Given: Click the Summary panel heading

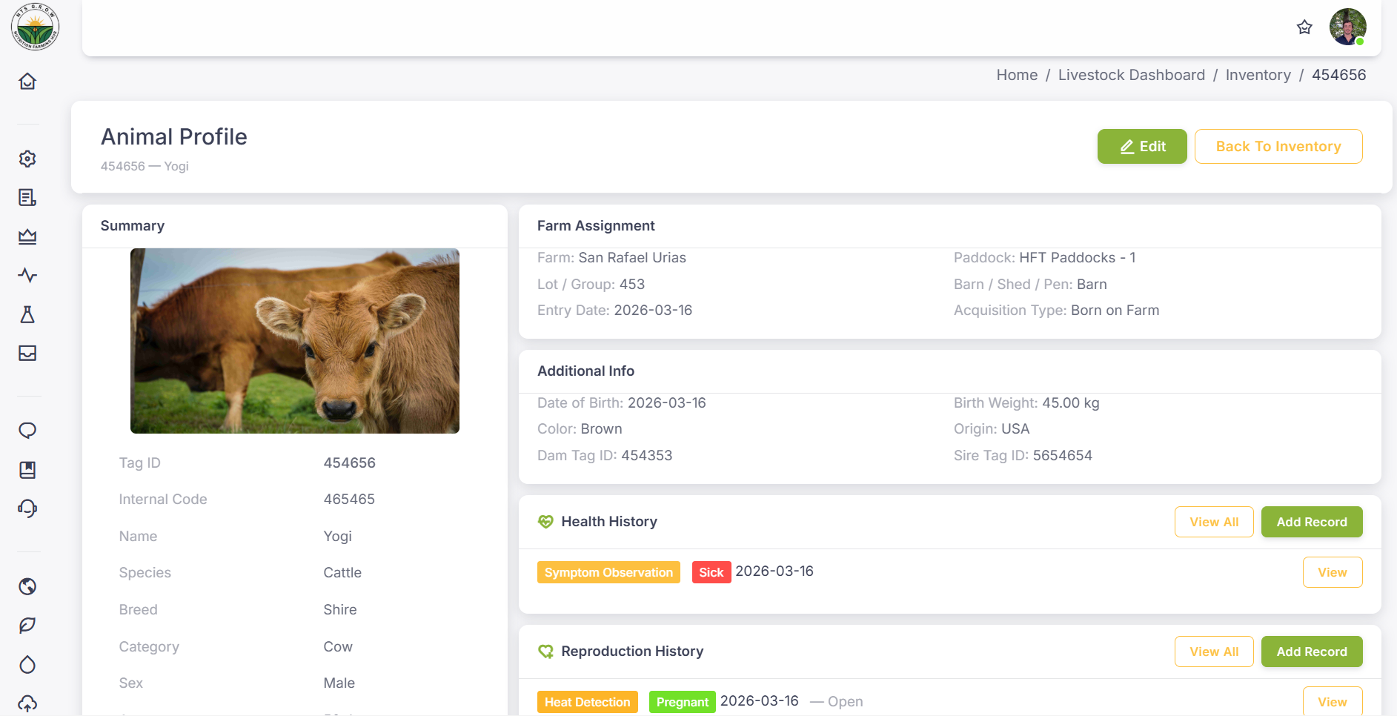Looking at the screenshot, I should tap(133, 226).
